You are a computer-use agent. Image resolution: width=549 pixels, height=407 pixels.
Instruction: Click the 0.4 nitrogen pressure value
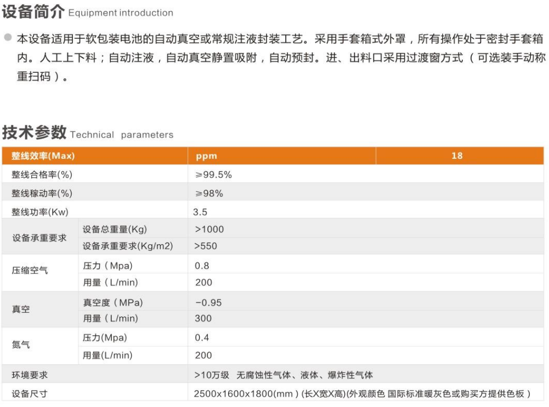pos(202,337)
